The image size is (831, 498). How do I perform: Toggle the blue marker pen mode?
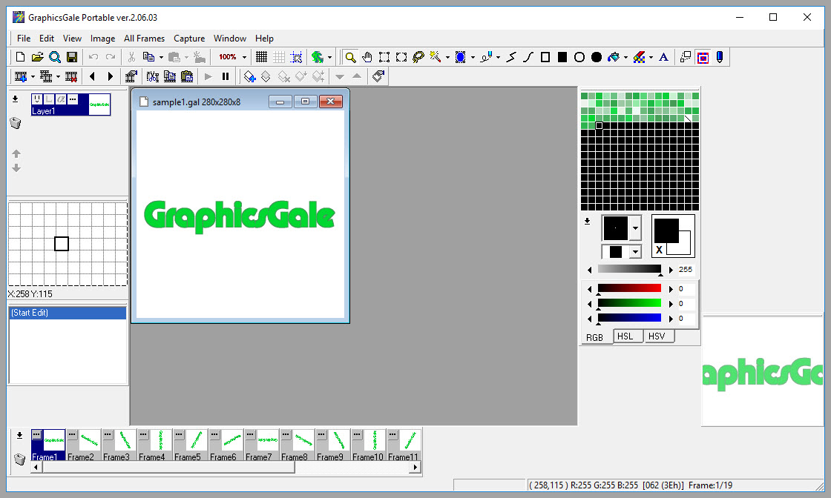720,57
